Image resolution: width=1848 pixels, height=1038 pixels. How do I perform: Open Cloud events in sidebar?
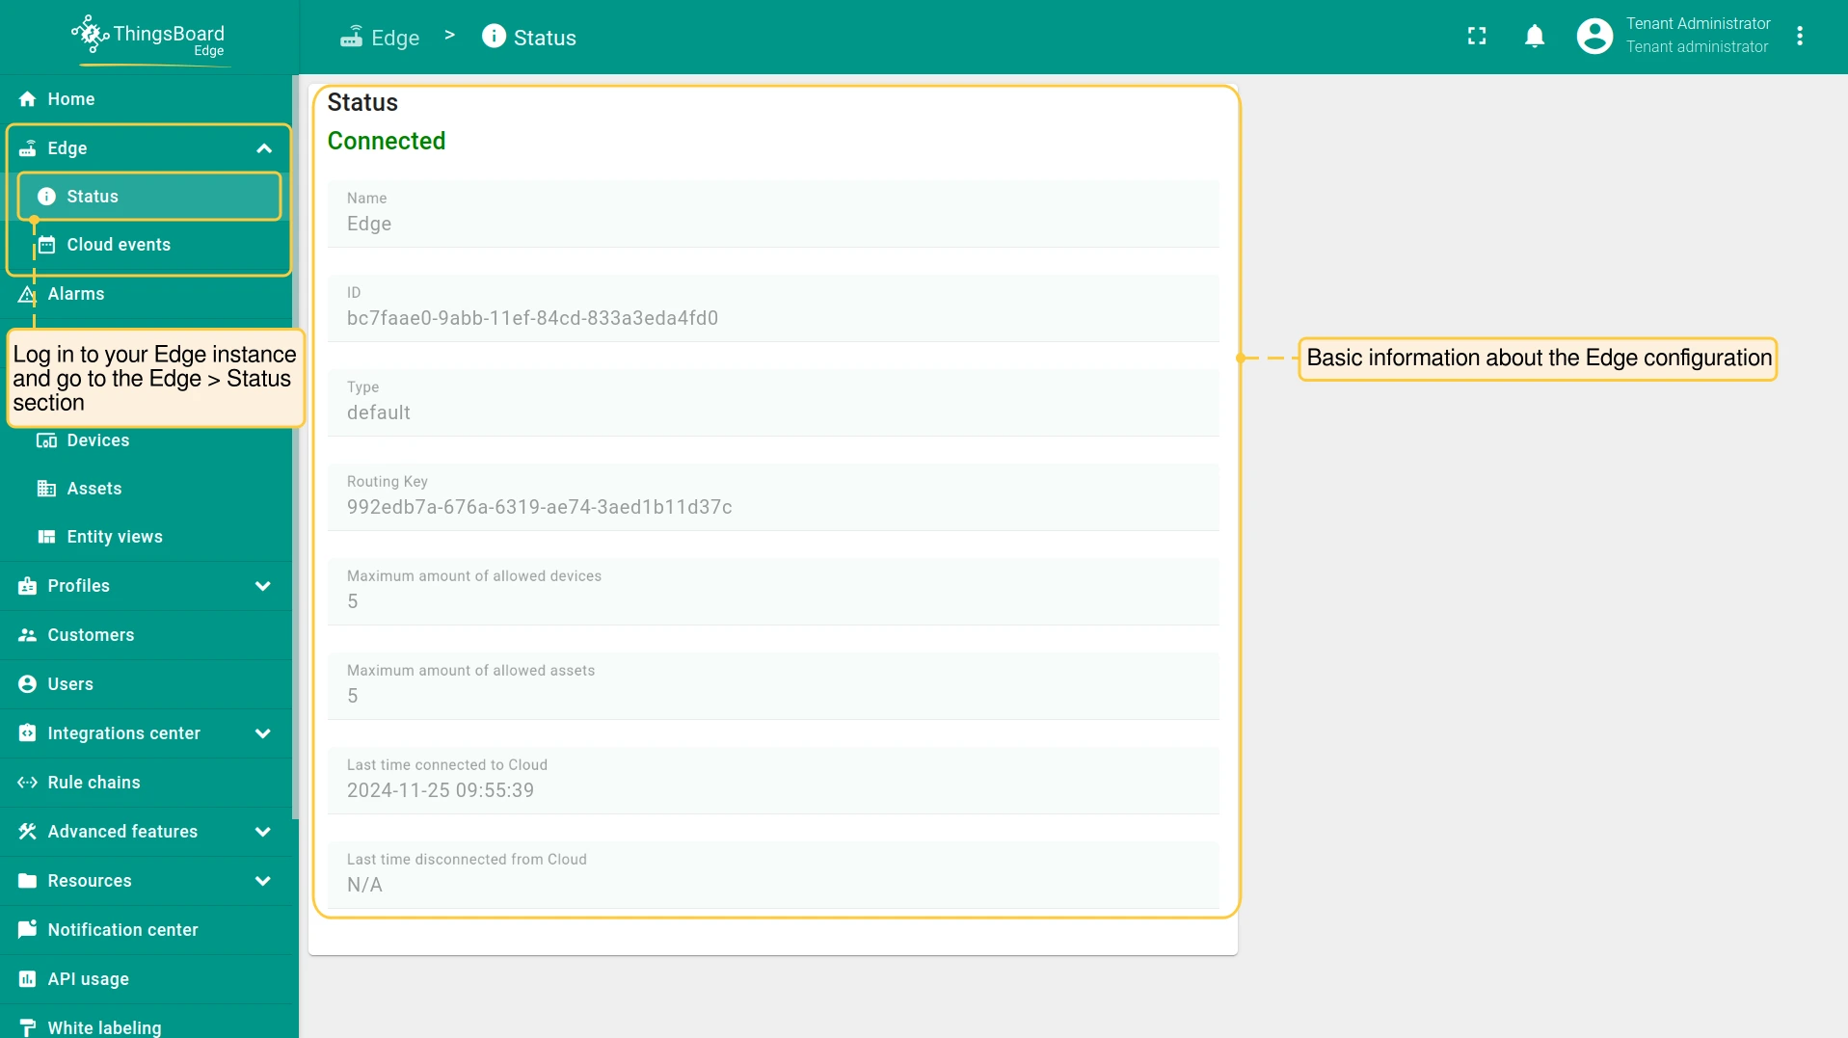[118, 245]
